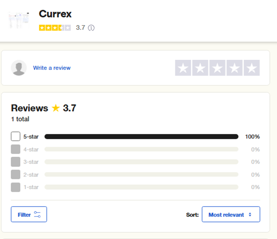Click the Write a review link
Image resolution: width=277 pixels, height=239 pixels.
52,68
